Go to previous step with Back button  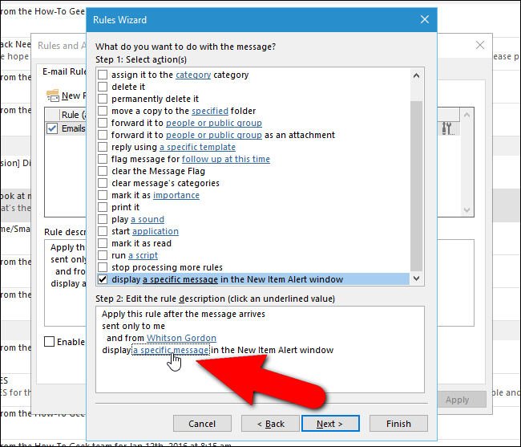pyautogui.click(x=270, y=424)
